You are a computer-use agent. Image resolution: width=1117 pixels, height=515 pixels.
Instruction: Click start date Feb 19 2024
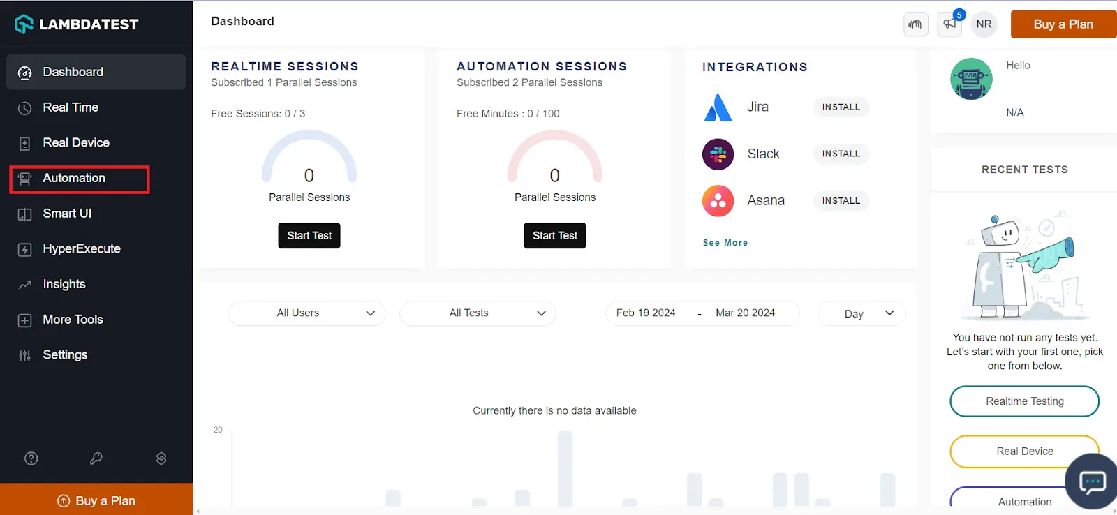click(646, 313)
